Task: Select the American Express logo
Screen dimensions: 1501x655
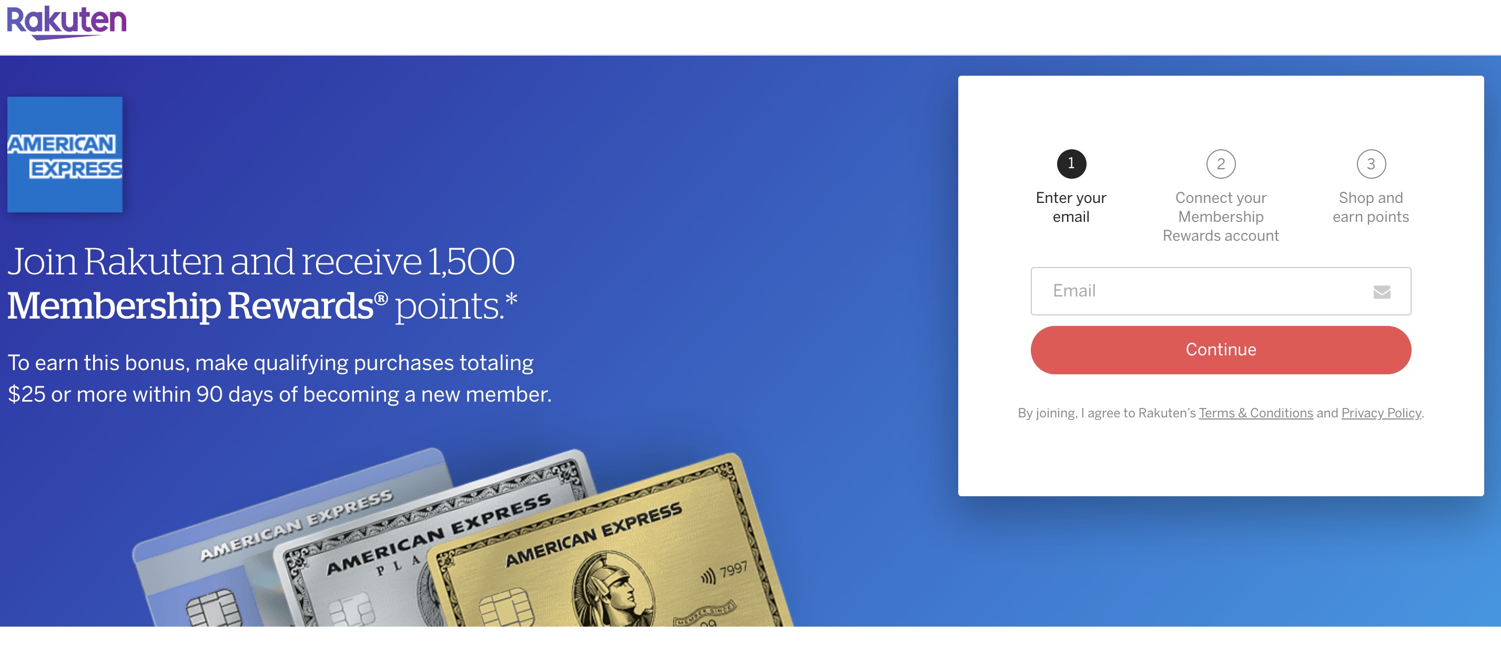Action: coord(65,155)
